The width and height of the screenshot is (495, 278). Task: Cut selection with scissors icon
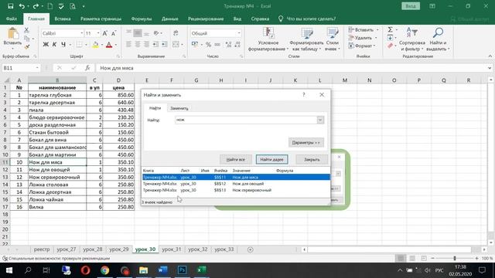tap(26, 30)
